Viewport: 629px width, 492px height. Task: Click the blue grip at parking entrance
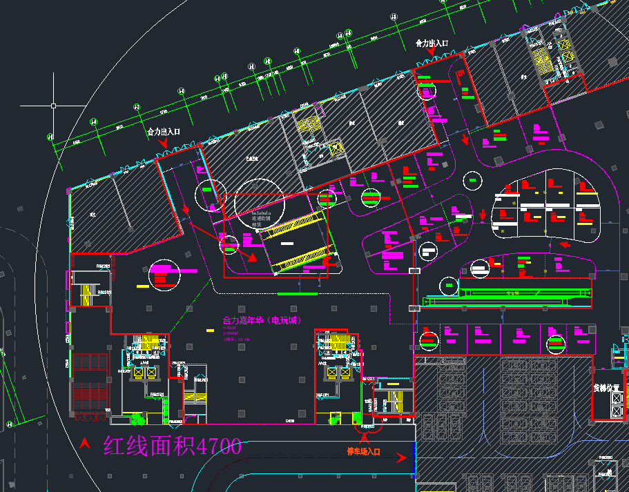[x=413, y=459]
